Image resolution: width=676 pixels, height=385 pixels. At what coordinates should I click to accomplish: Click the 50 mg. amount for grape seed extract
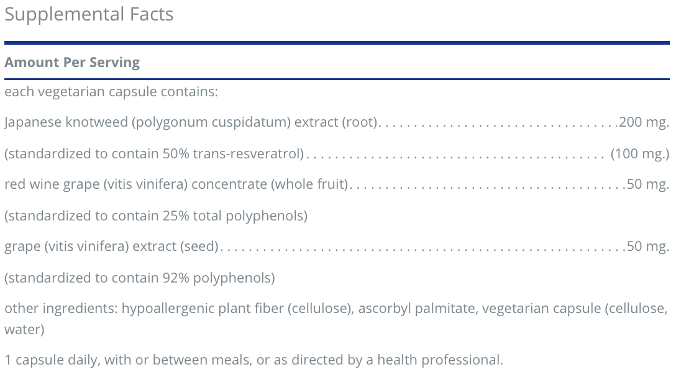647,247
